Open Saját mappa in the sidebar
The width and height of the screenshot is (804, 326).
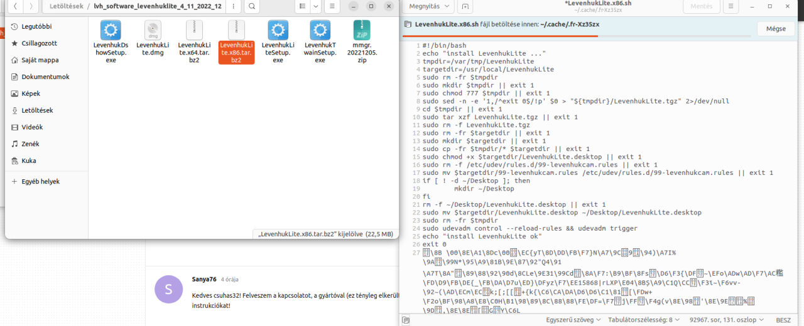pos(46,60)
